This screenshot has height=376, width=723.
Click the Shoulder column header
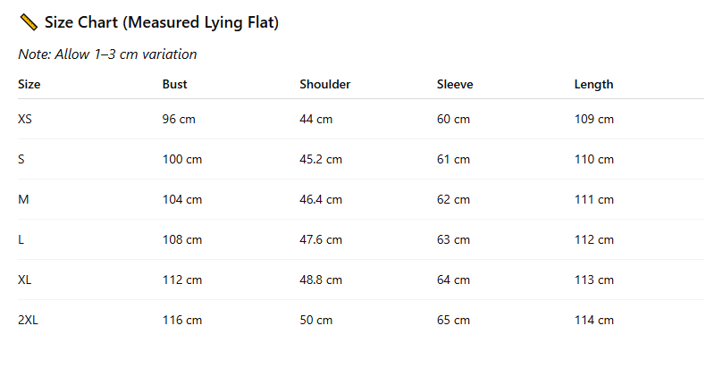324,85
